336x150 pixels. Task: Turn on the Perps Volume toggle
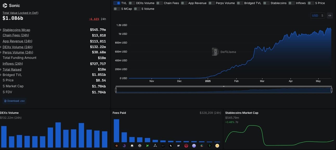click(x=212, y=3)
